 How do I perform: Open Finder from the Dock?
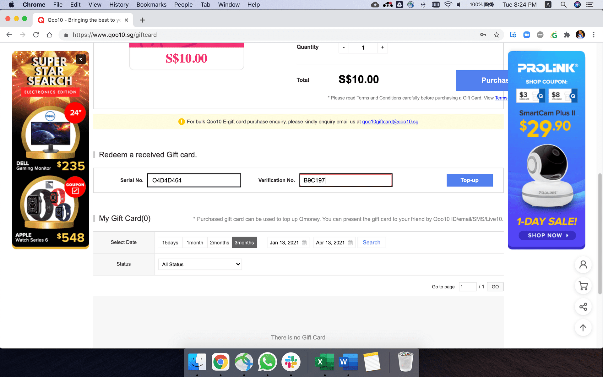(x=197, y=362)
